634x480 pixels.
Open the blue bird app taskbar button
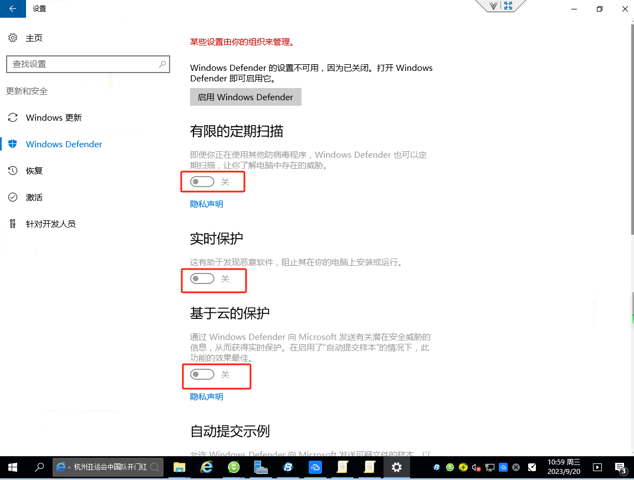(x=288, y=467)
